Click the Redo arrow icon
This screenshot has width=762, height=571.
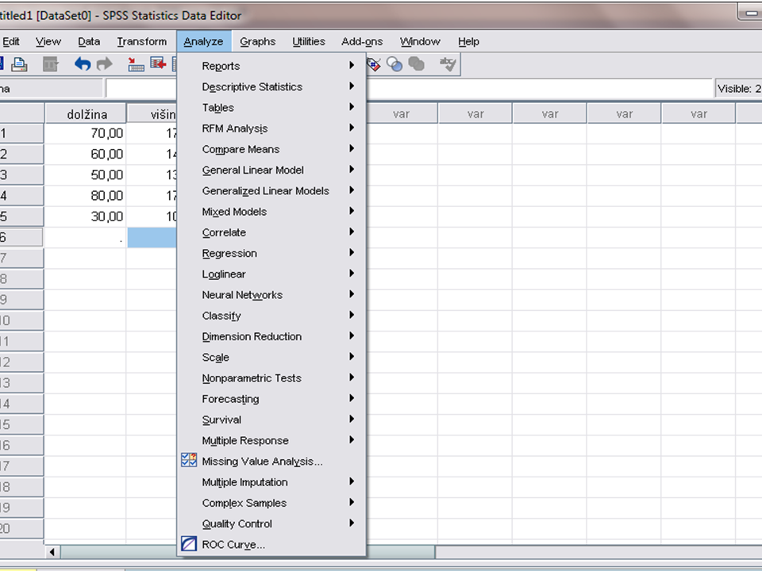point(105,65)
